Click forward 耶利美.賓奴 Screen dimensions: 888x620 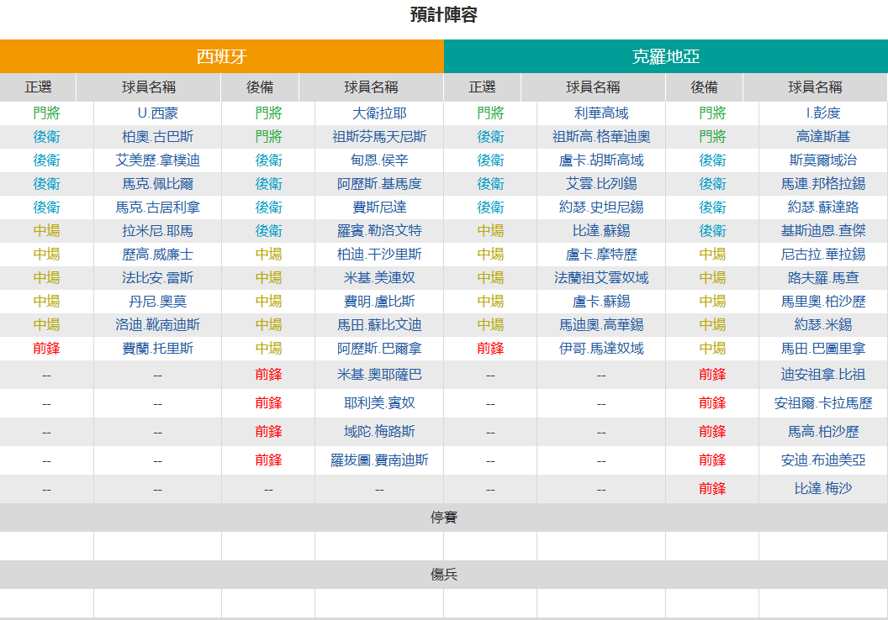(379, 403)
